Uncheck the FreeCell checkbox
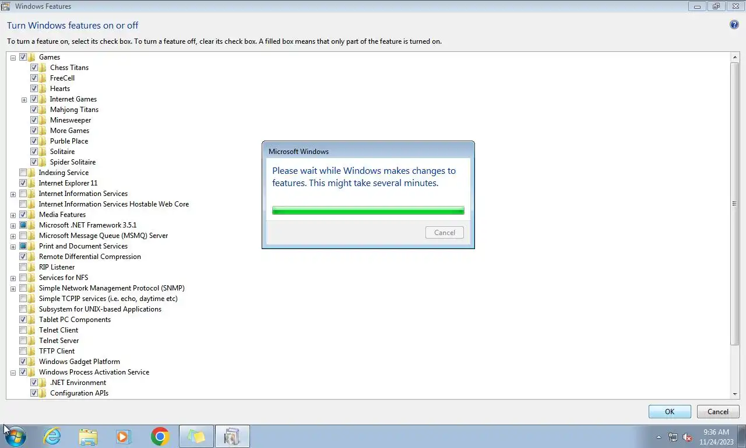 34,78
